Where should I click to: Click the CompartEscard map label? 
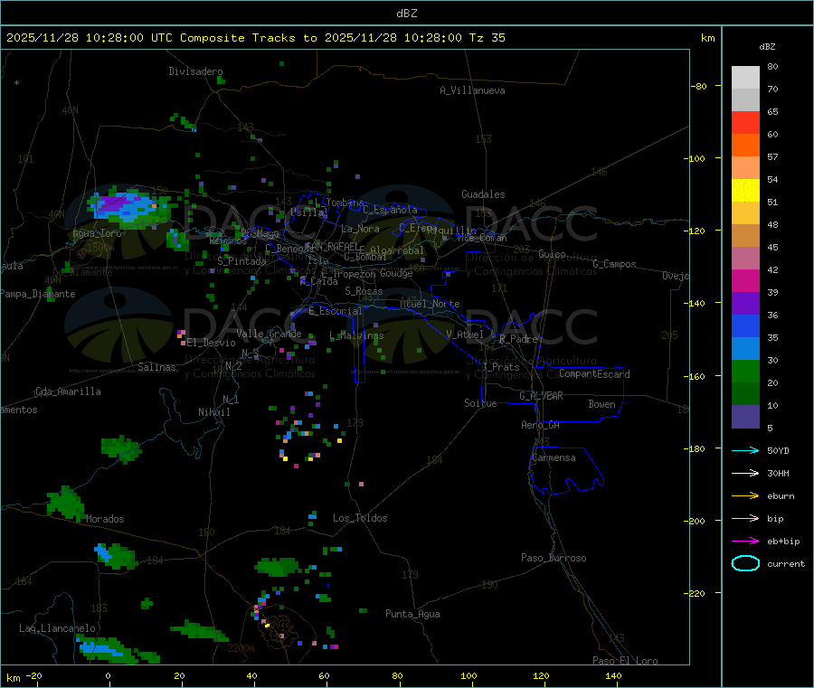[594, 373]
